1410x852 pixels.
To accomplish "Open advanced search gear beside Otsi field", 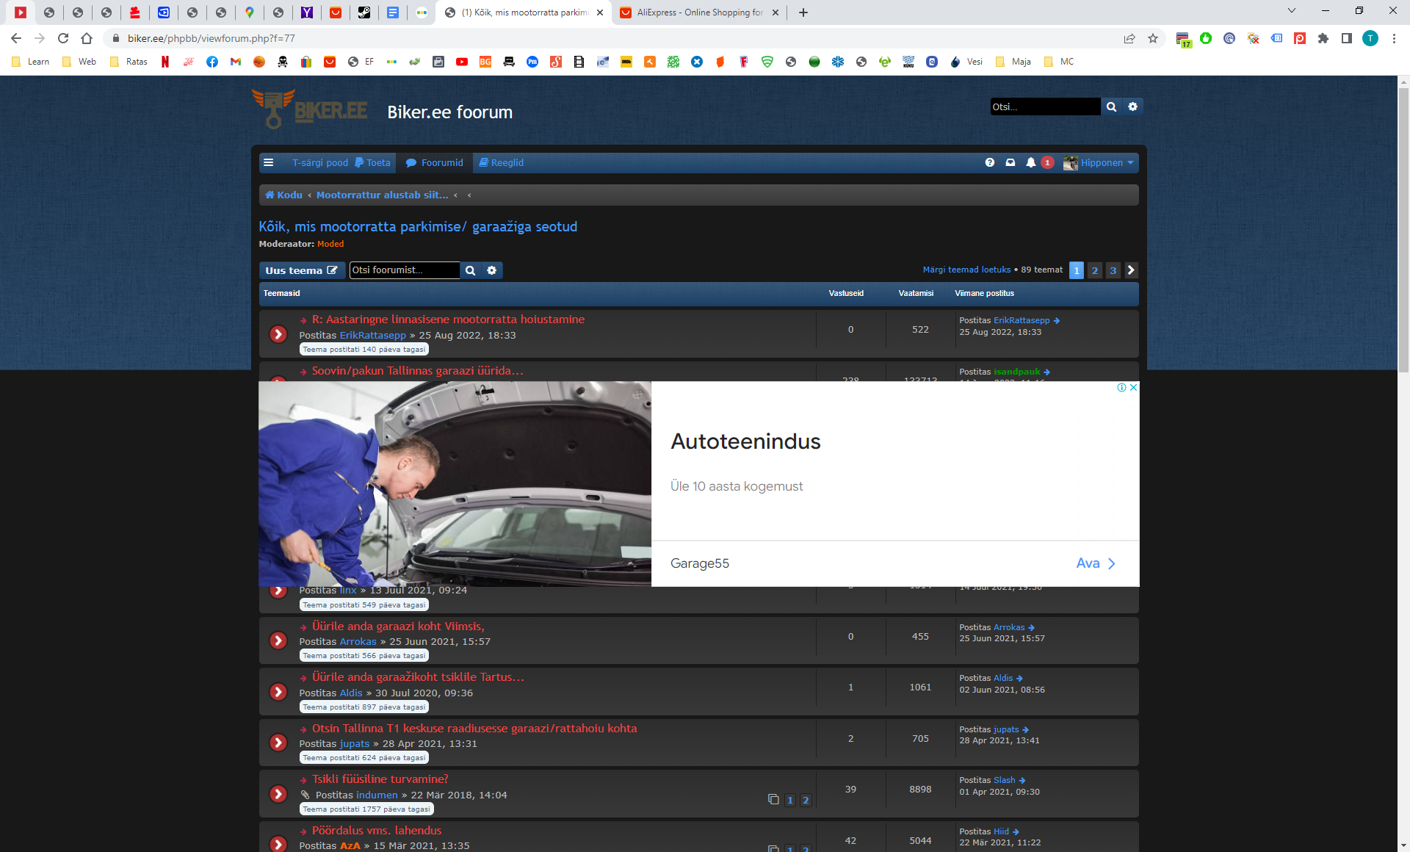I will (x=1132, y=106).
